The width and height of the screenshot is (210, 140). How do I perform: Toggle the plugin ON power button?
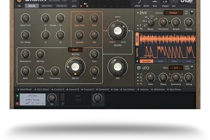19,2
